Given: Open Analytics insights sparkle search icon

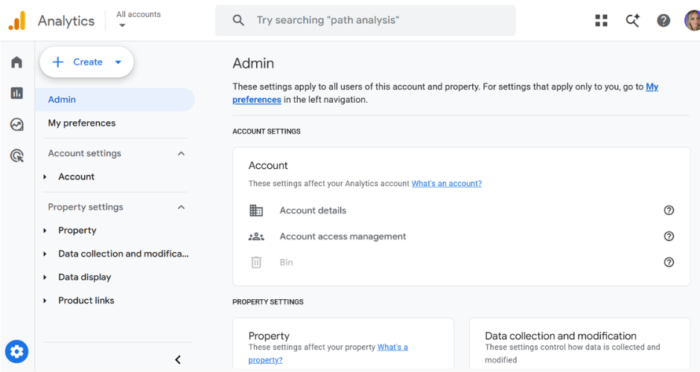Looking at the screenshot, I should [x=632, y=20].
